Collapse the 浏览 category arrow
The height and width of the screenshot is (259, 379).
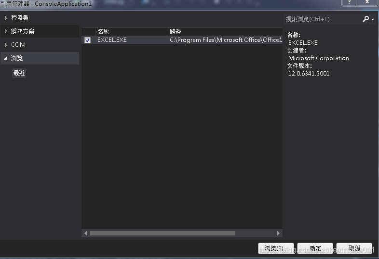click(5, 58)
